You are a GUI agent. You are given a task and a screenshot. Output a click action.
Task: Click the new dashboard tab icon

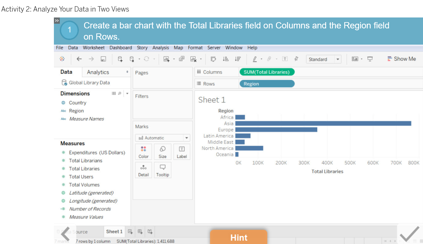point(140,232)
